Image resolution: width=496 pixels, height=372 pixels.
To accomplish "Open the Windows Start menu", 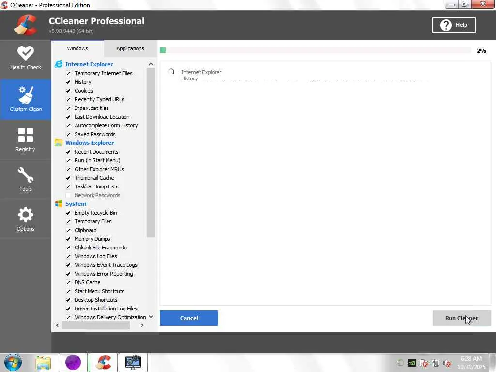I will 13,362.
